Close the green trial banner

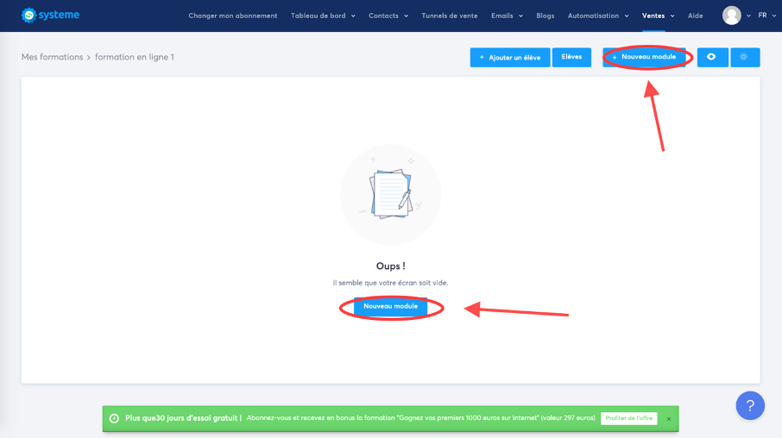point(669,419)
